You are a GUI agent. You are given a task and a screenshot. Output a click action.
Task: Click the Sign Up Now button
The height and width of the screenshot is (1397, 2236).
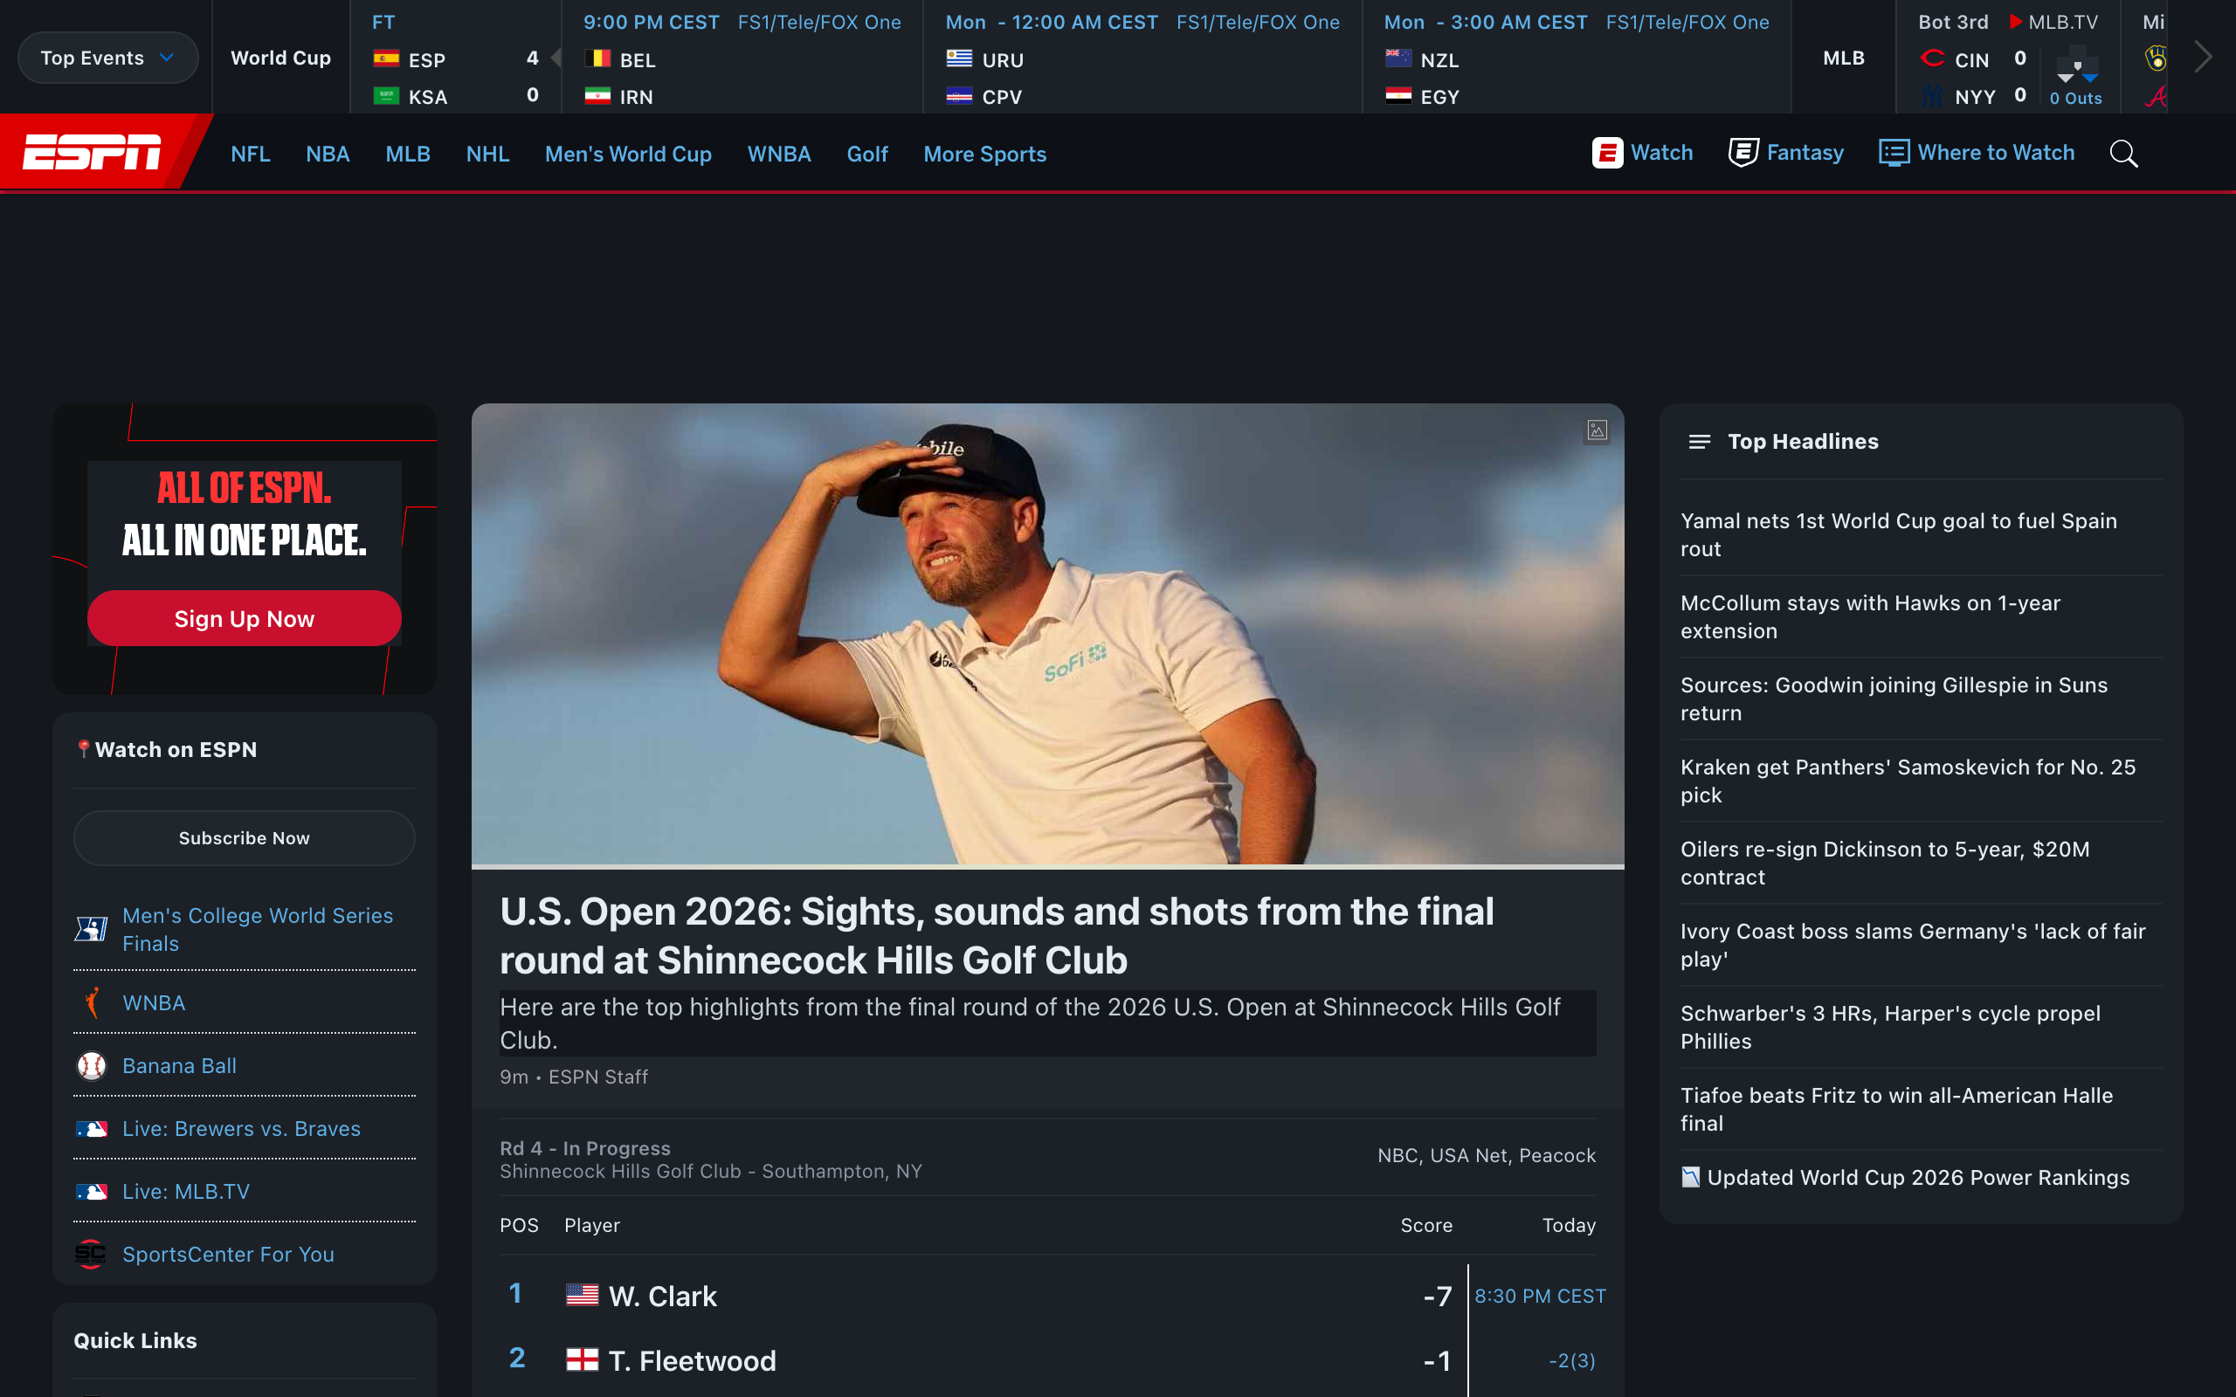244,618
